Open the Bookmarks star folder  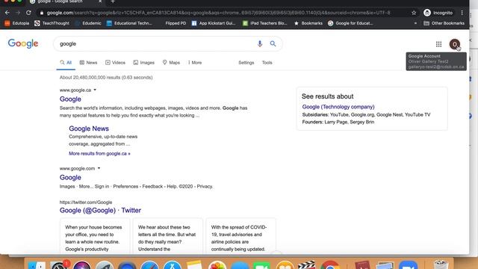(x=308, y=23)
